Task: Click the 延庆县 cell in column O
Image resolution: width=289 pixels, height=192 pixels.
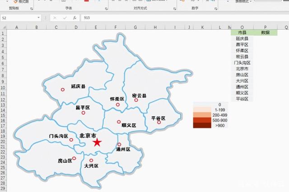Action: (242, 39)
